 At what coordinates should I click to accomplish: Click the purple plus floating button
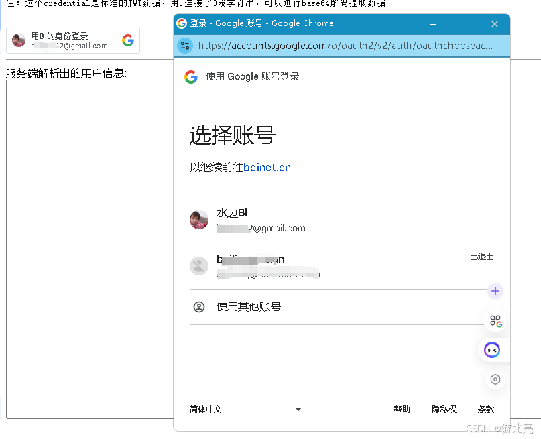pos(495,291)
